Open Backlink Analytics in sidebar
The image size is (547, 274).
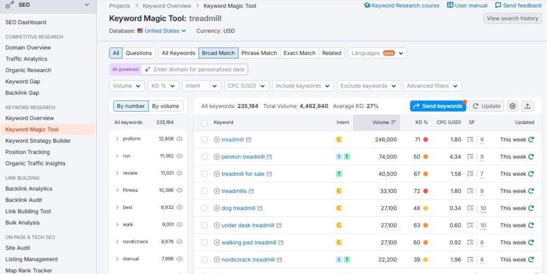point(29,189)
